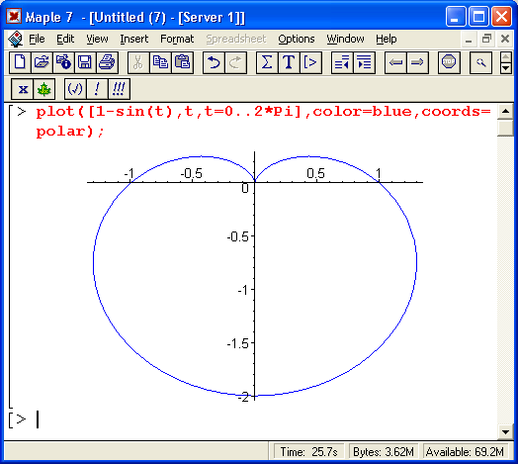Save the worksheet using the floppy disk icon

coord(85,62)
